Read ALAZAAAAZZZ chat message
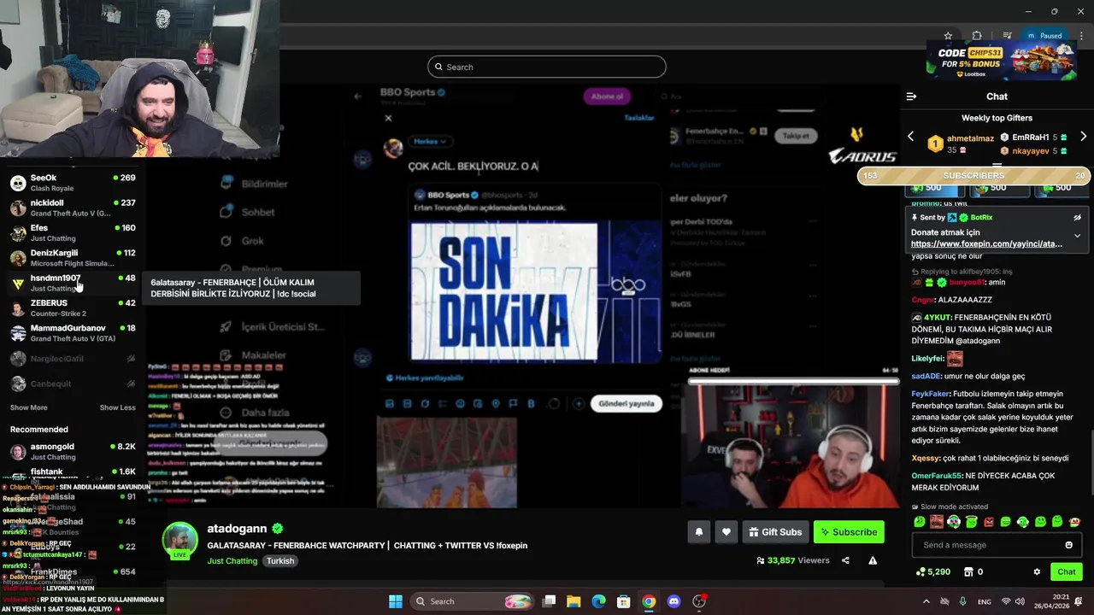The width and height of the screenshot is (1094, 615). (x=964, y=300)
